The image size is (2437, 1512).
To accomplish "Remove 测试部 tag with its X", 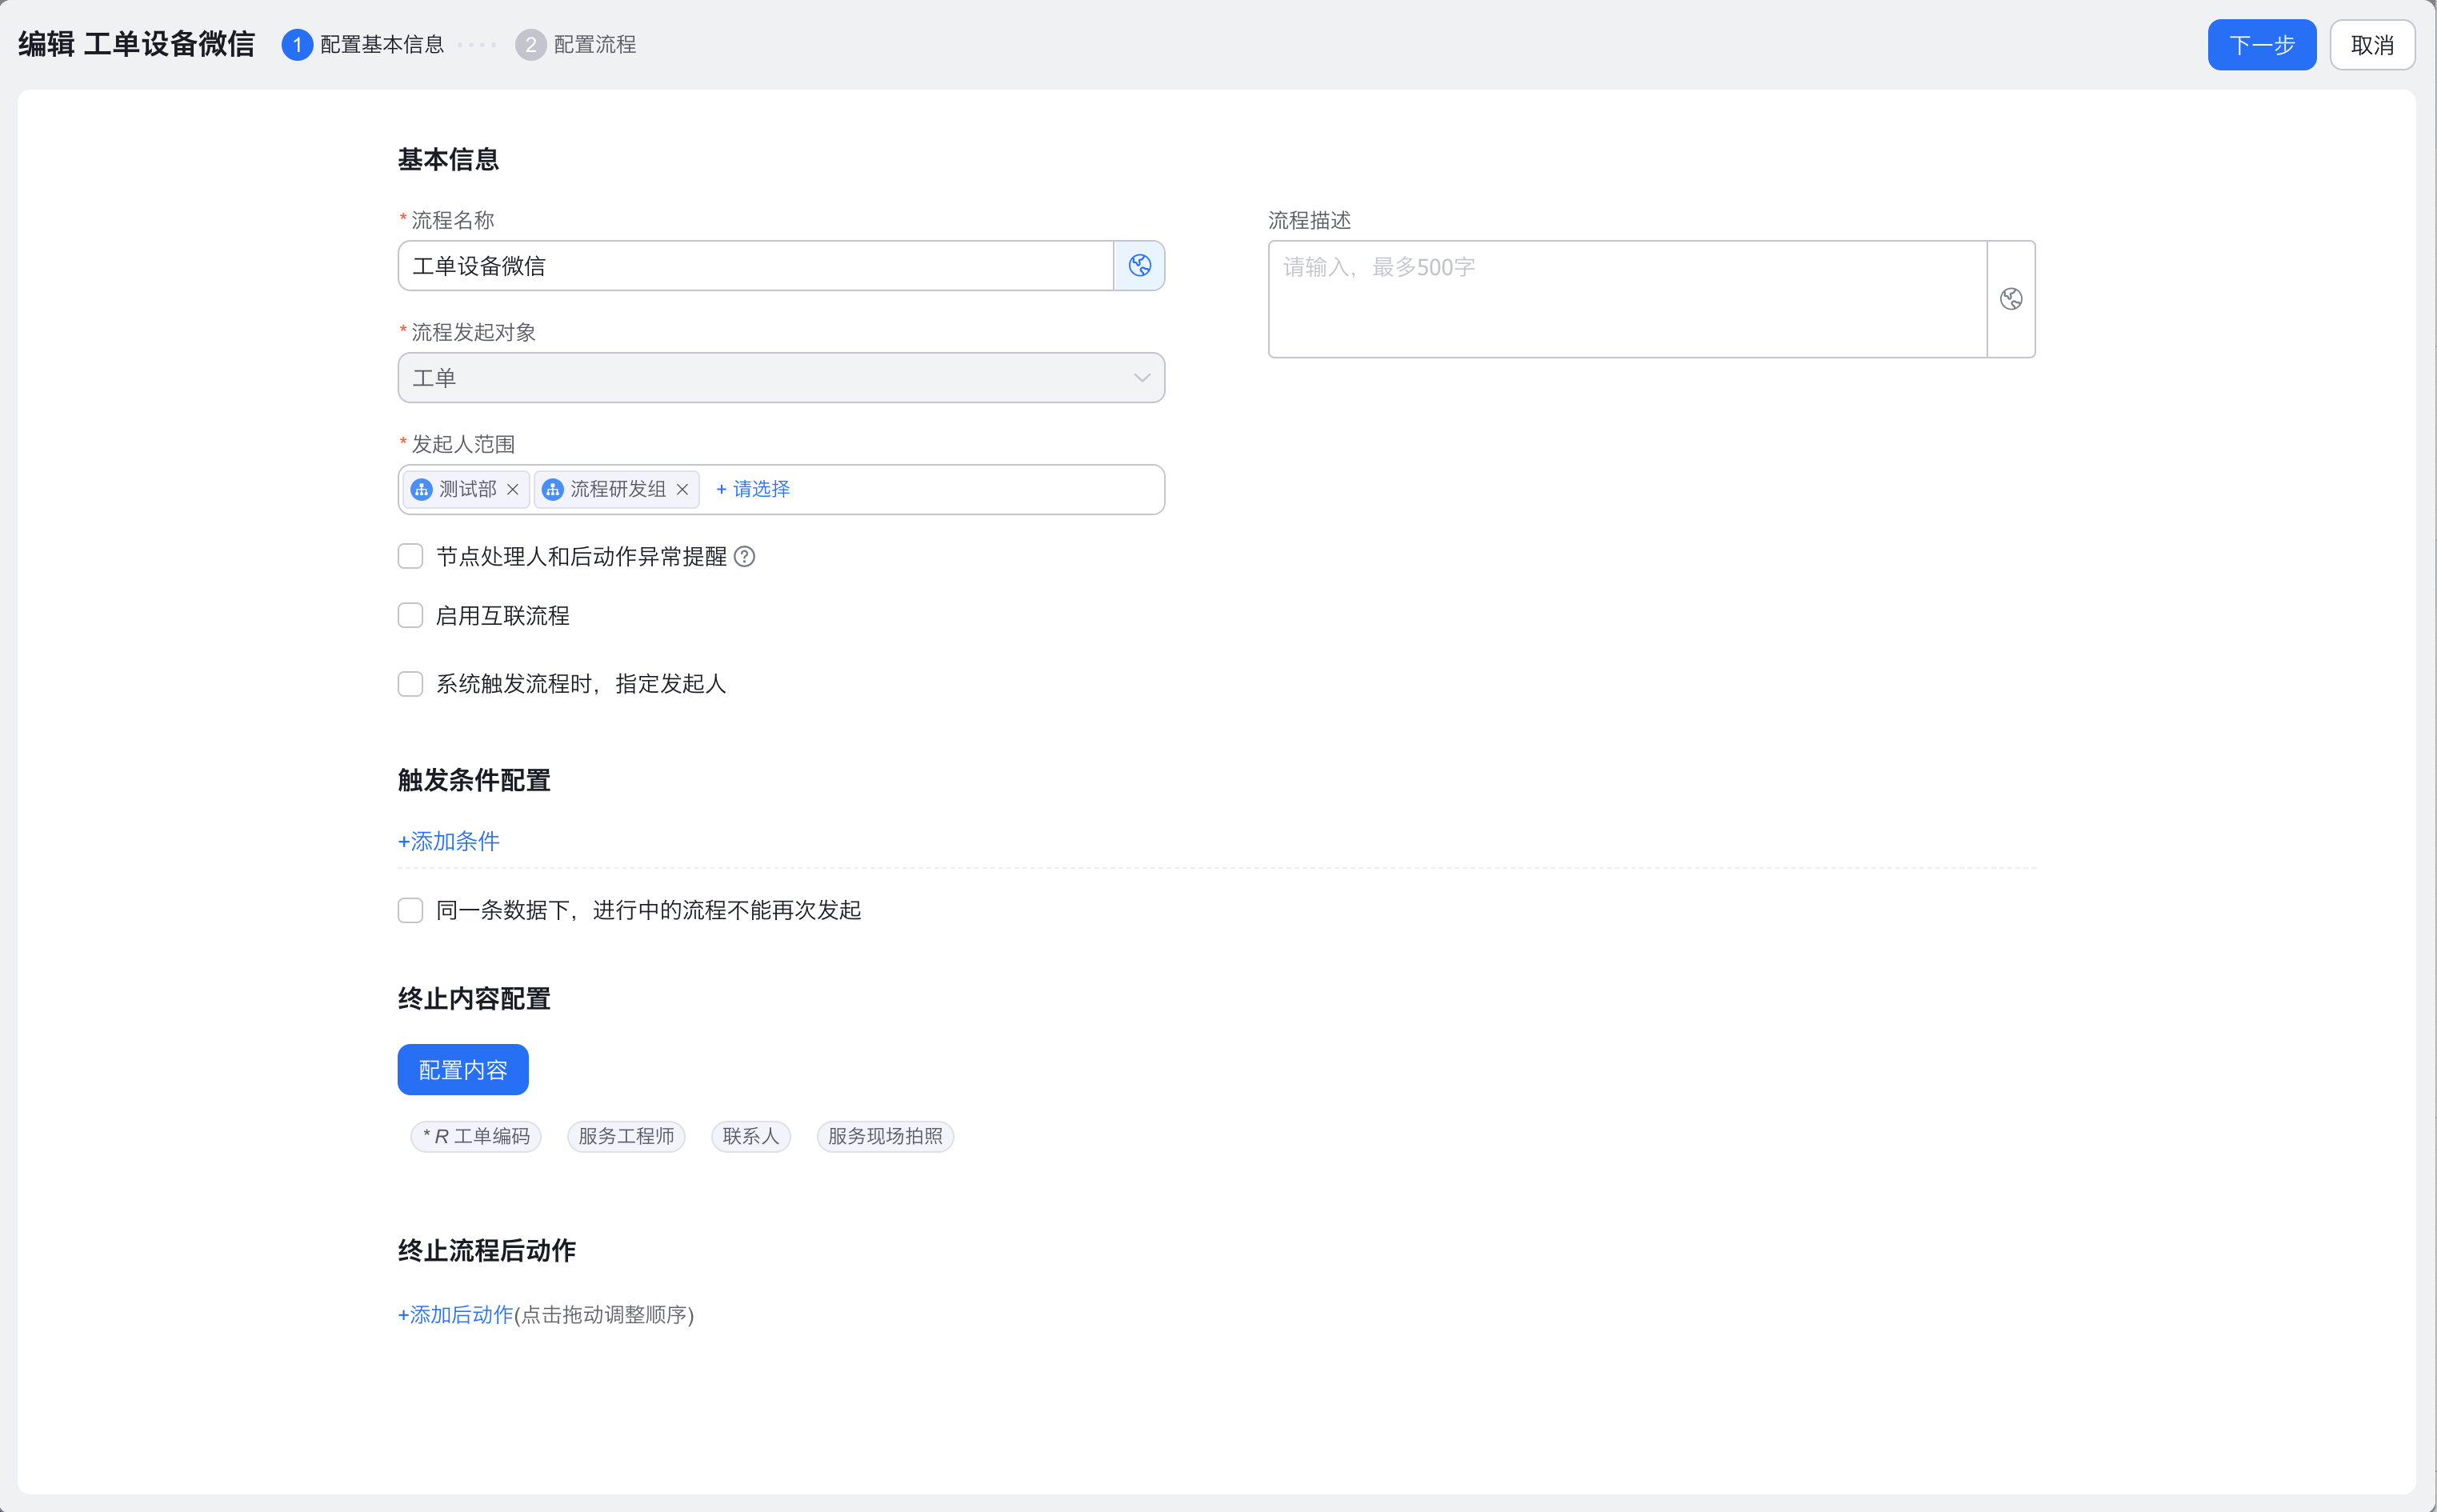I will click(512, 489).
